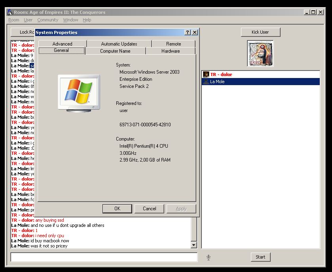Open the Room menu
The height and width of the screenshot is (272, 332).
coord(14,20)
